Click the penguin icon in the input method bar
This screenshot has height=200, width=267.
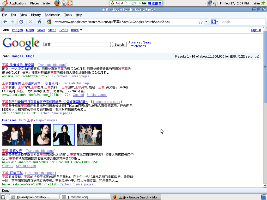pyautogui.click(x=113, y=3)
